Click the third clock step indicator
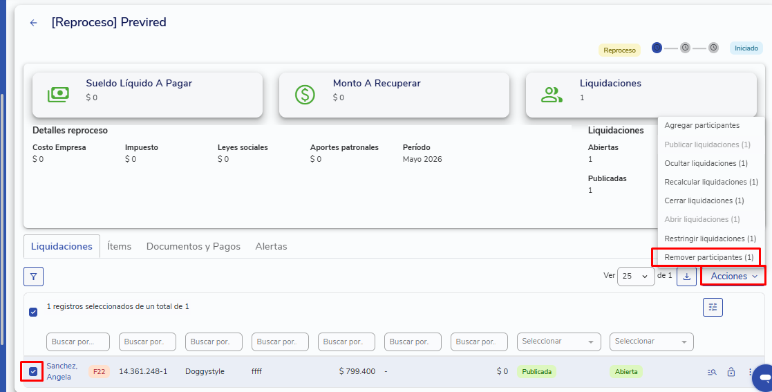The image size is (772, 392). tap(713, 48)
